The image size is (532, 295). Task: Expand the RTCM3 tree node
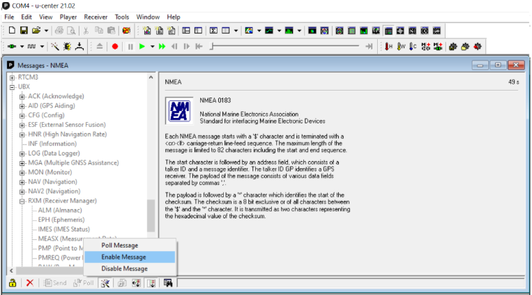coord(13,77)
